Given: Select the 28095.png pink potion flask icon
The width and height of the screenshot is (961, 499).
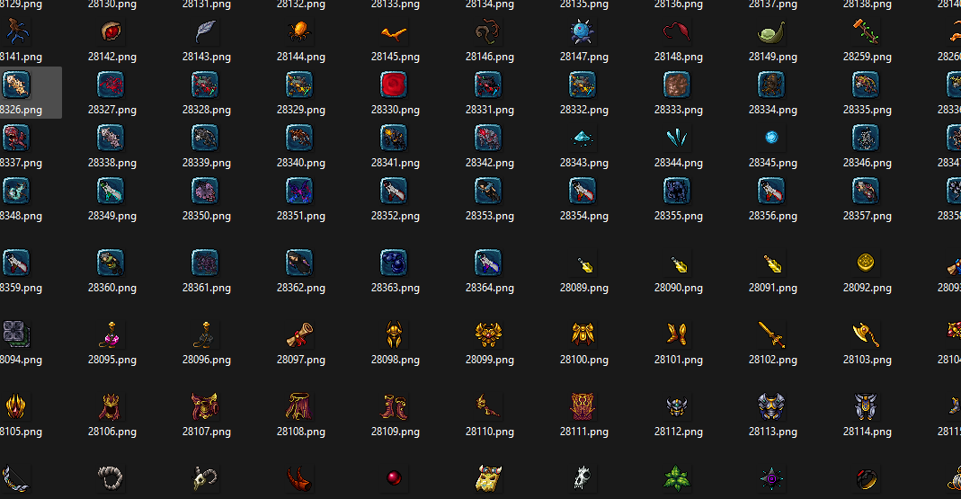Looking at the screenshot, I should [111, 334].
